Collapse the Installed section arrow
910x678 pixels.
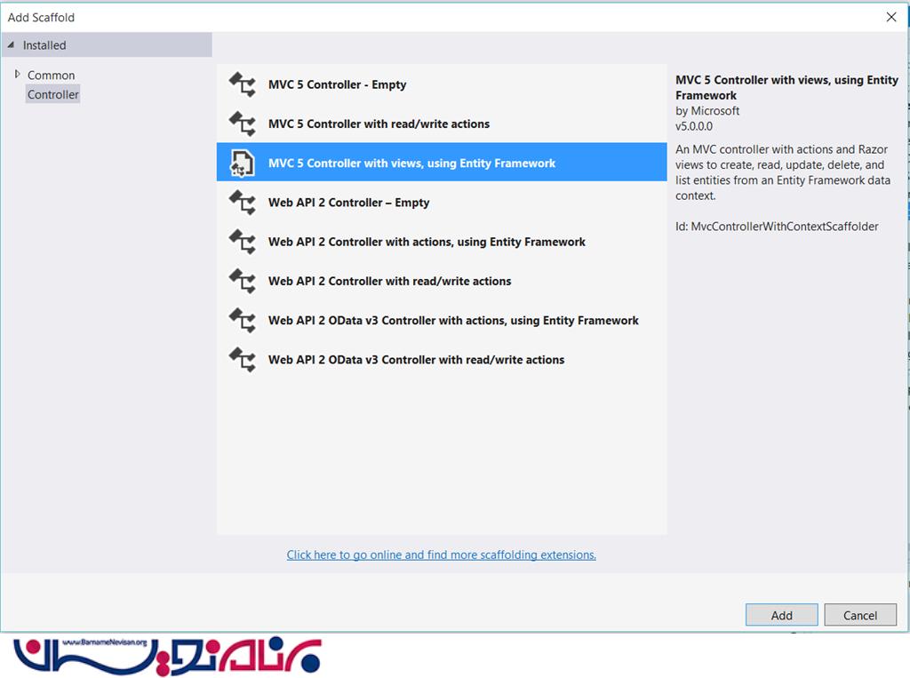click(x=11, y=44)
